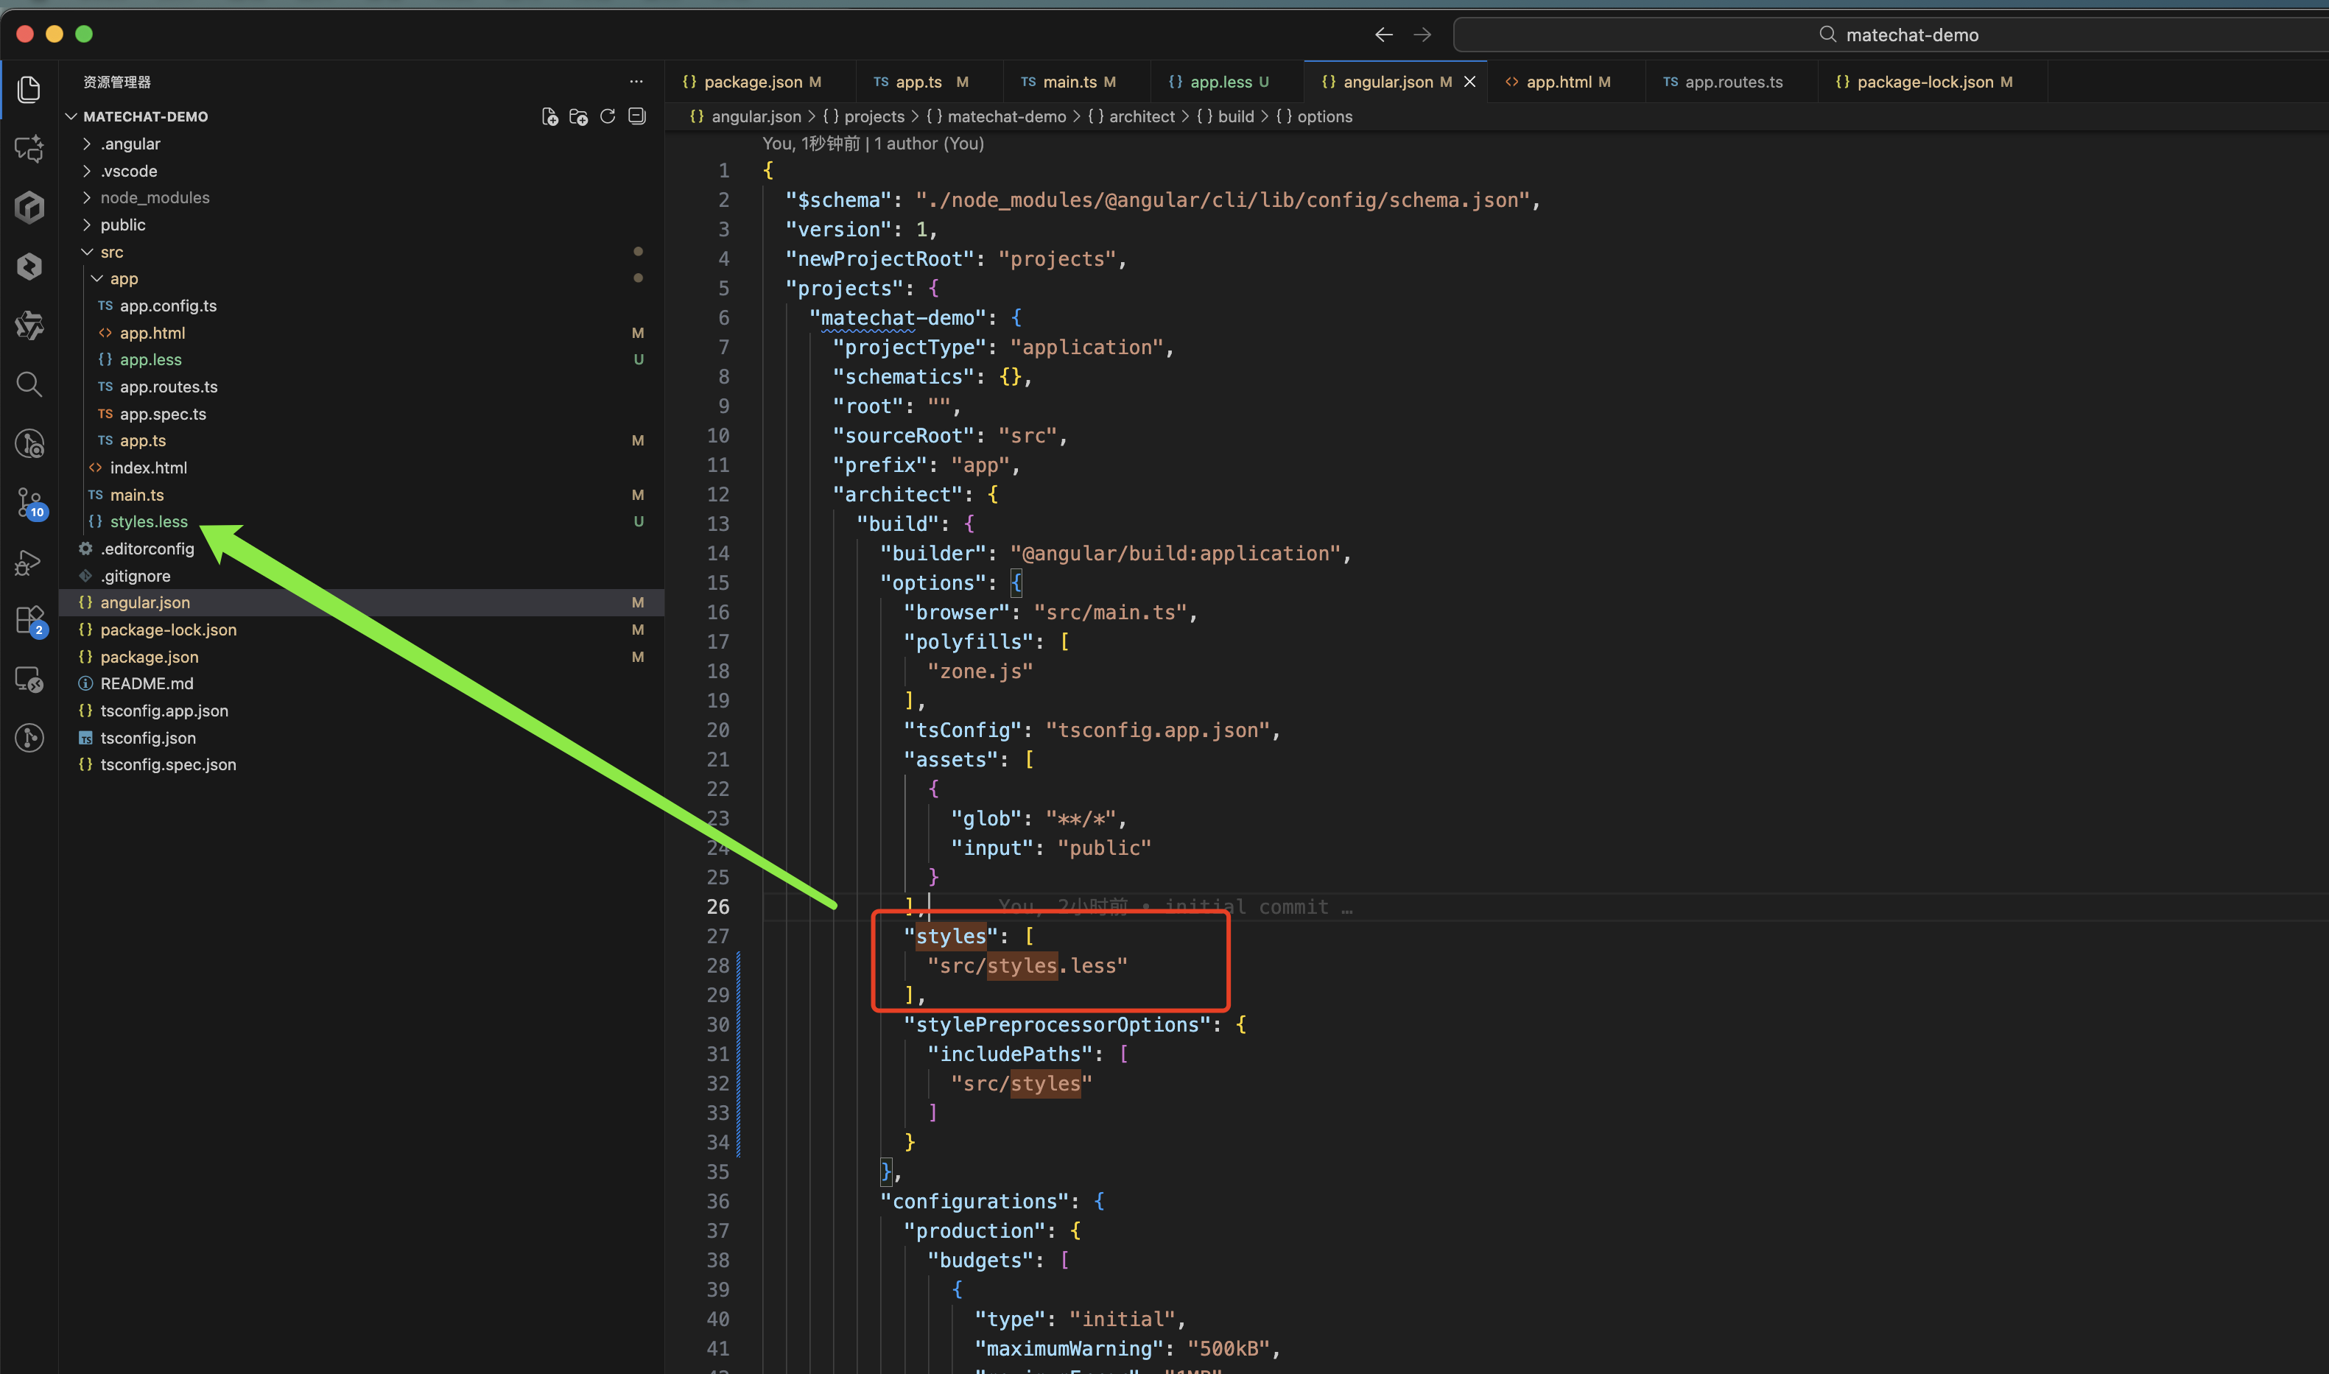Image resolution: width=2329 pixels, height=1374 pixels.
Task: Collapse the MATECHAT-DEMO root section
Action: [144, 116]
